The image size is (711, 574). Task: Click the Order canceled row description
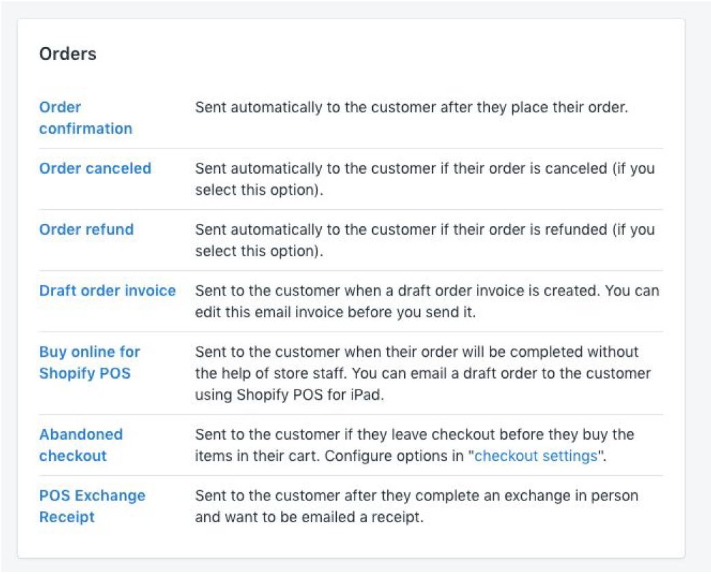pyautogui.click(x=425, y=179)
